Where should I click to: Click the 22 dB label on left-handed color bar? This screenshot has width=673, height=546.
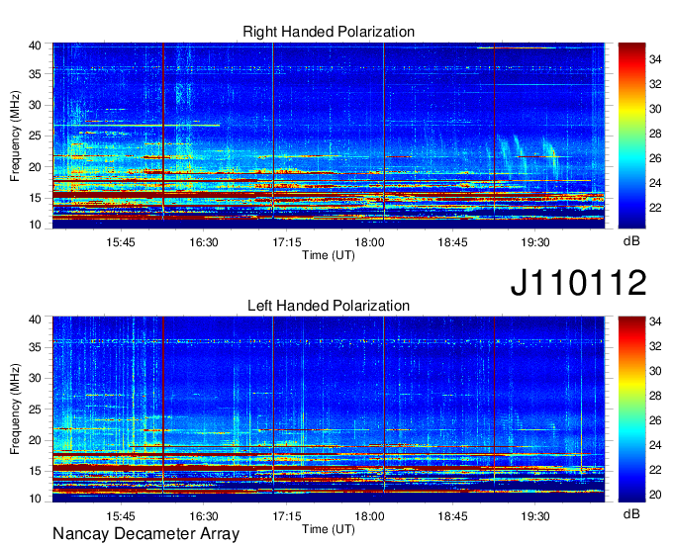pyautogui.click(x=655, y=470)
